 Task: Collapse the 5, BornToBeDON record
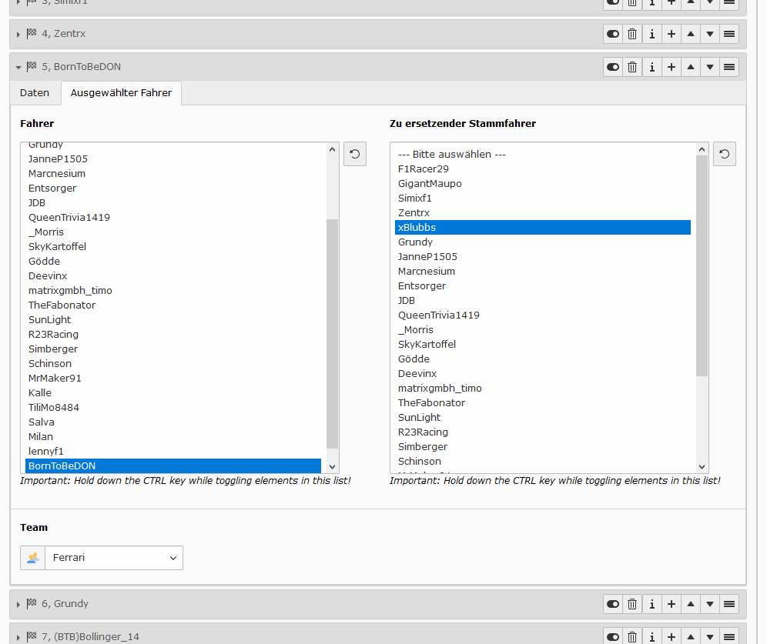[18, 67]
